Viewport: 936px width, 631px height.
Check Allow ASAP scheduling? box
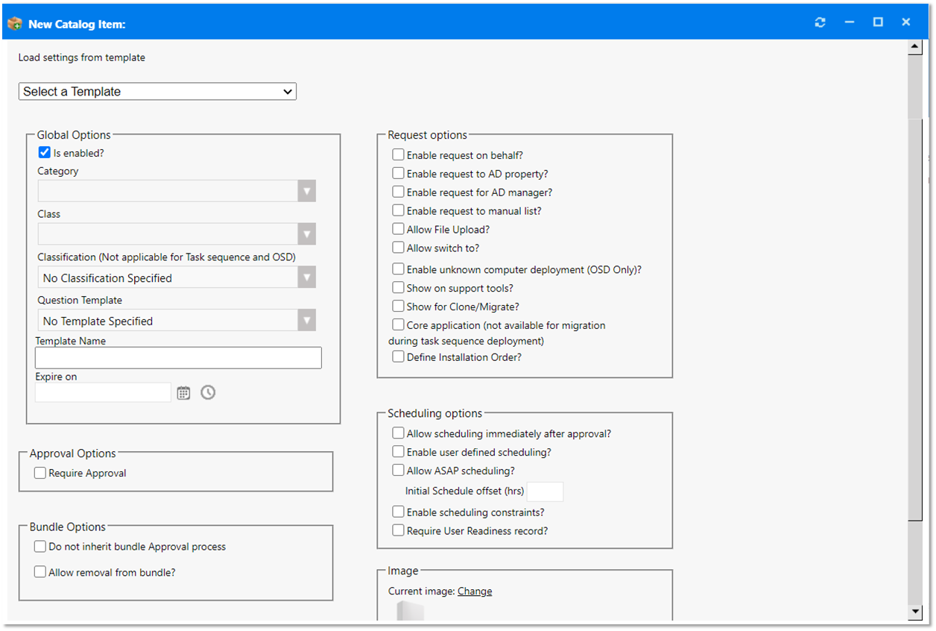399,471
